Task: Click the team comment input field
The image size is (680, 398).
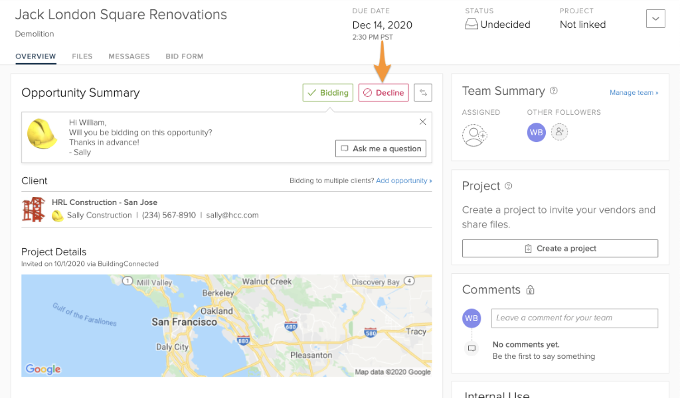Action: tap(574, 318)
